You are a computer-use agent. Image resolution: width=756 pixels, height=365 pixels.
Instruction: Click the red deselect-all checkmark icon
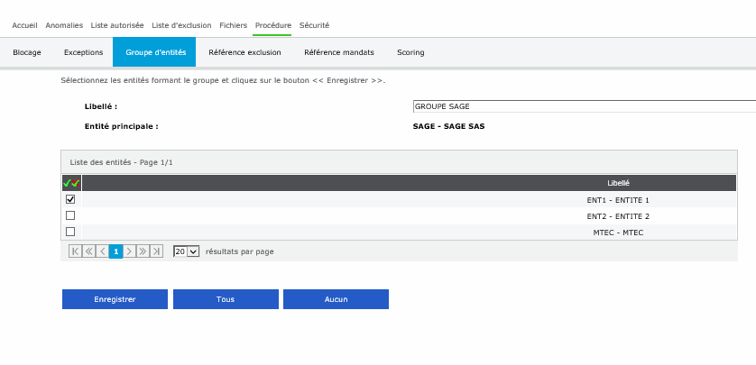click(x=76, y=183)
